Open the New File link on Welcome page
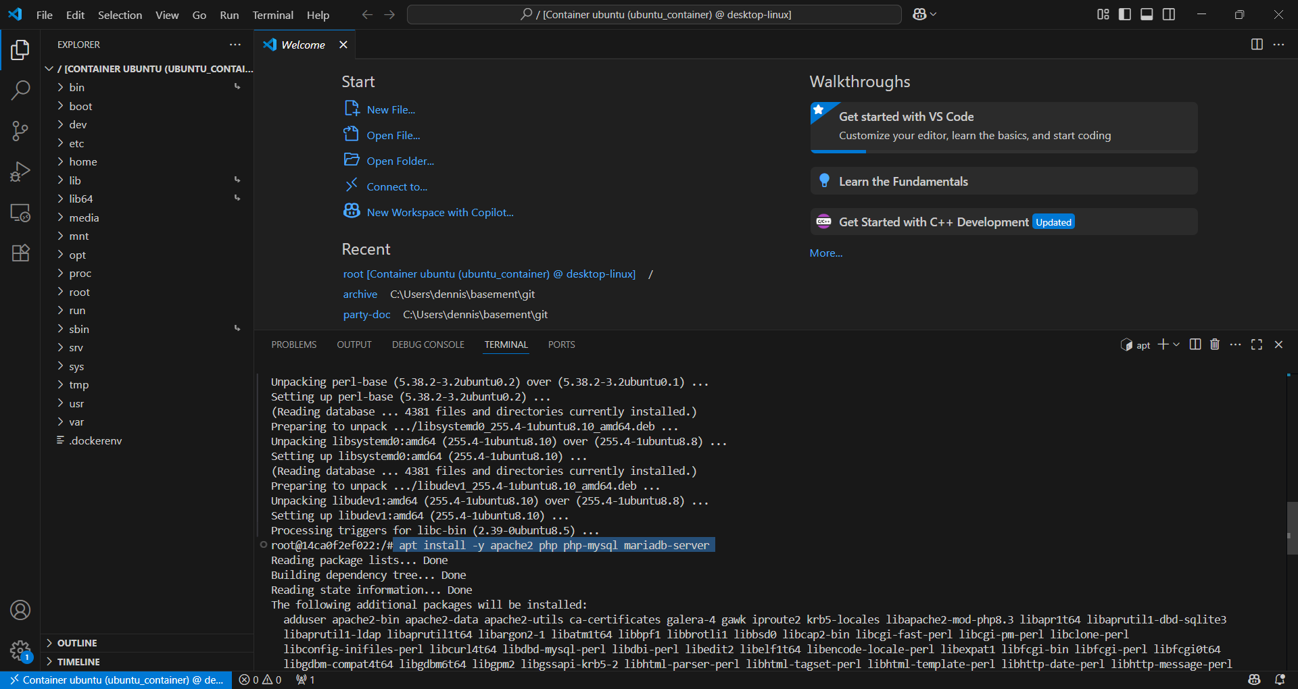 pos(391,109)
